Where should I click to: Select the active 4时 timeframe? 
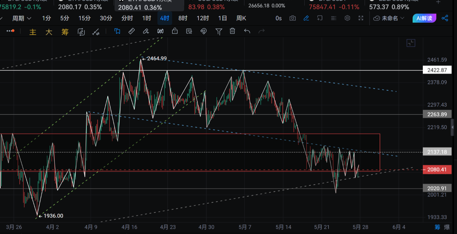[165, 18]
